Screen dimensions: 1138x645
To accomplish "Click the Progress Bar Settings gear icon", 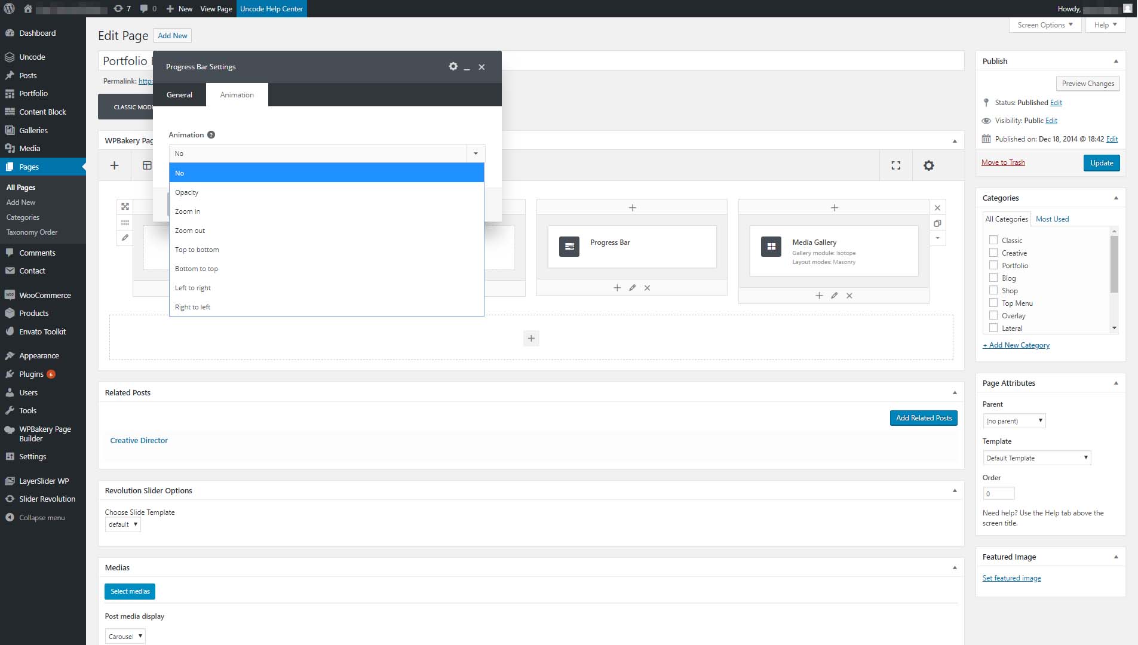I will click(x=453, y=66).
